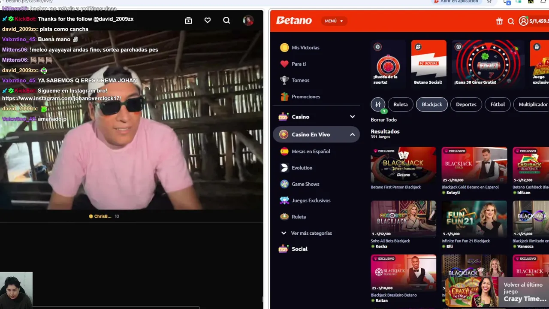Open the Social section
The width and height of the screenshot is (549, 309).
(299, 249)
